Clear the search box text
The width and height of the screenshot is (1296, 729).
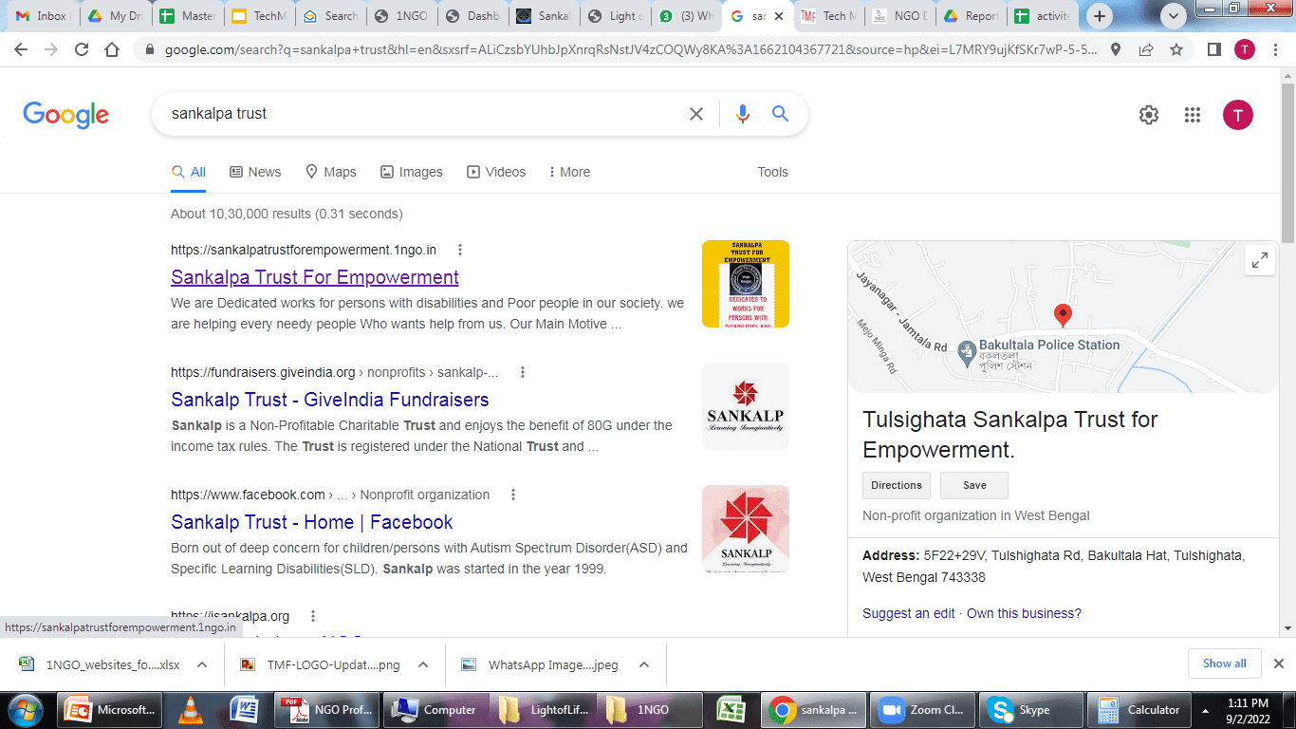(696, 114)
